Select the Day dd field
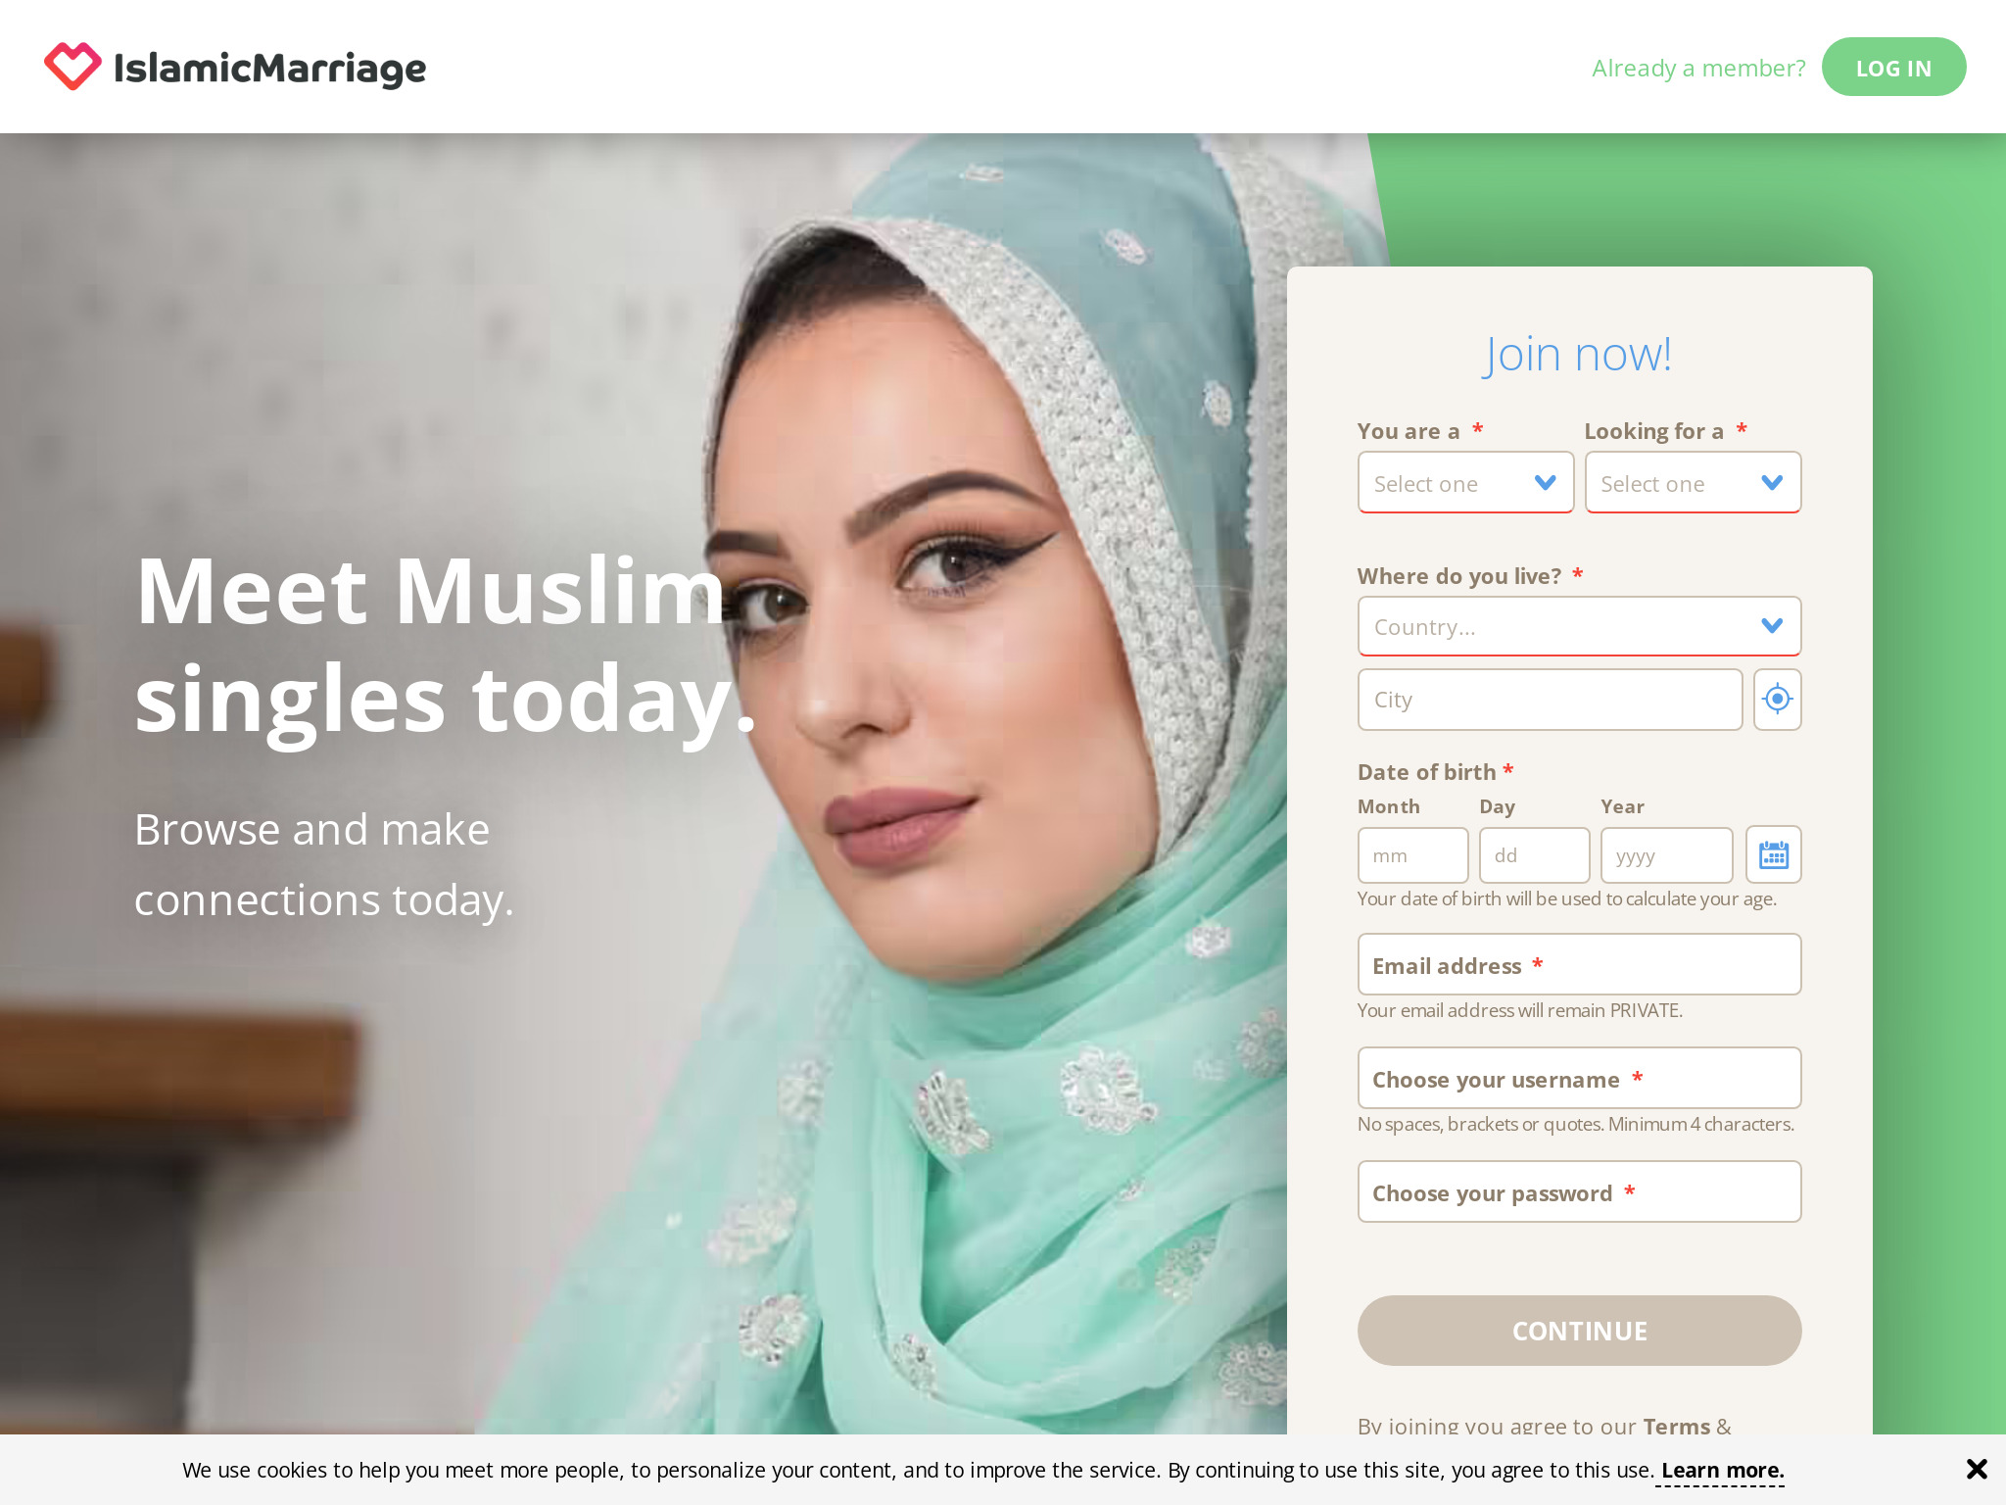This screenshot has width=2006, height=1505. tap(1534, 855)
